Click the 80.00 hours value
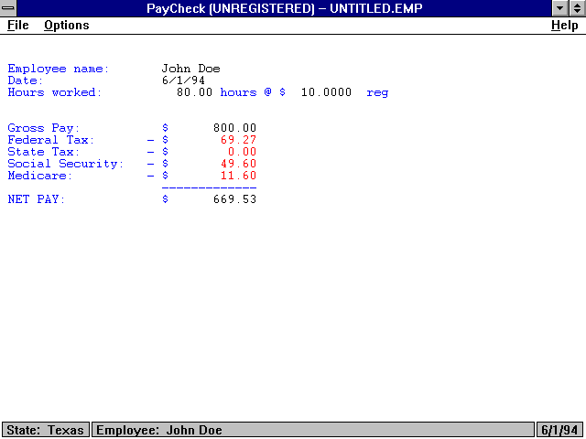Viewport: 586px width, 439px height. 194,92
